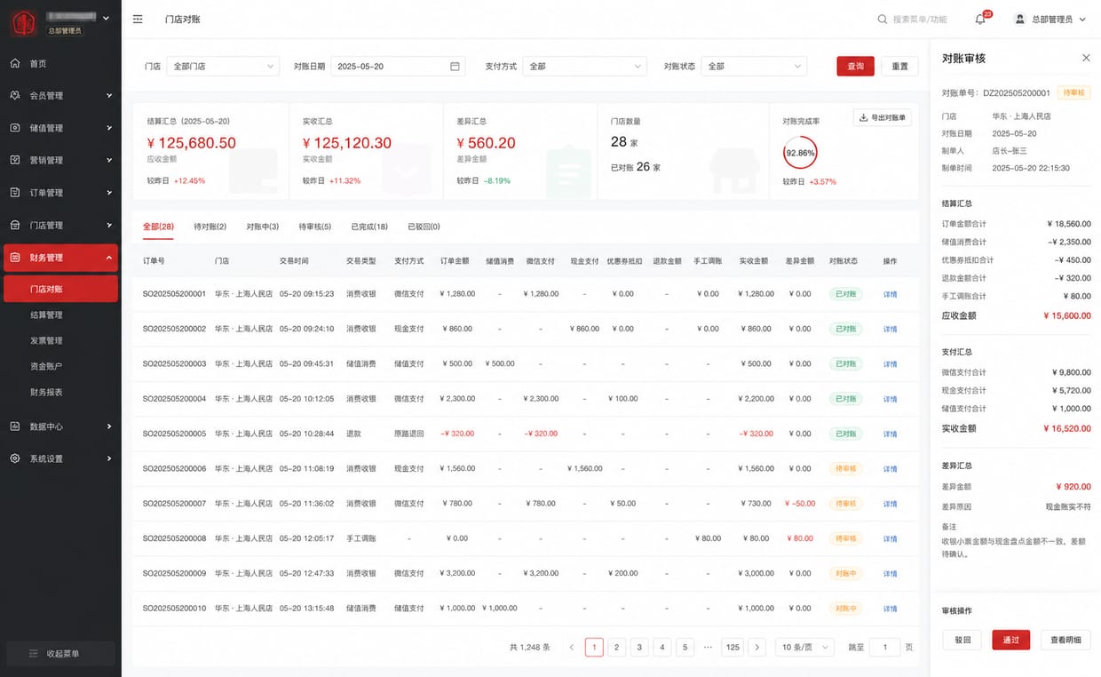Switch to the 待审核(5) tab
Viewport: 1101px width, 677px height.
[314, 227]
